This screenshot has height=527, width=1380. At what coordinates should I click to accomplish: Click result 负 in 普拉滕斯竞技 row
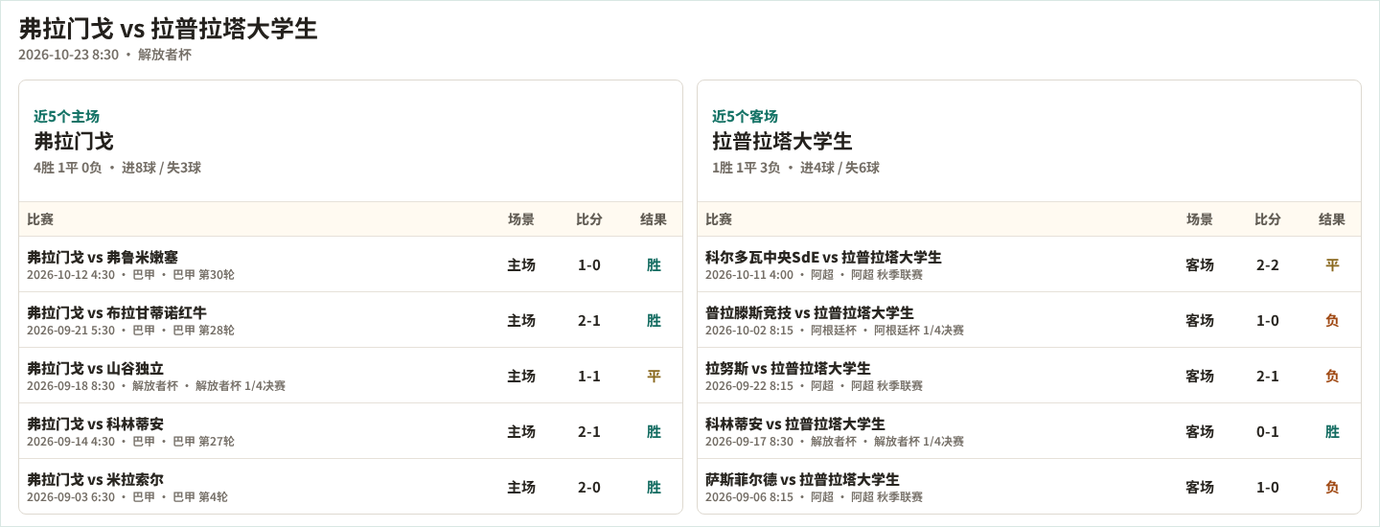point(1332,321)
